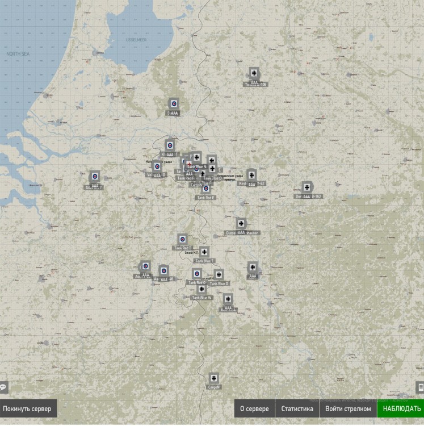424x426 pixels.
Task: Click the Tank Blue W label
Action: click(x=201, y=298)
